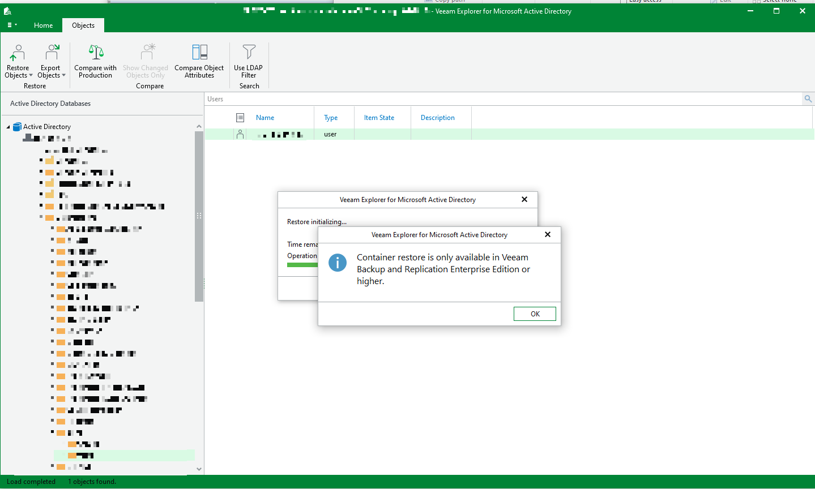Screen dimensions: 815x489
Task: Select the Objects ribbon tab
Action: 83,25
